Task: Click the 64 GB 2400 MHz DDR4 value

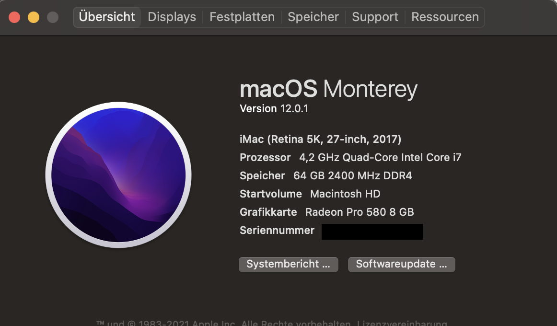Action: click(352, 175)
